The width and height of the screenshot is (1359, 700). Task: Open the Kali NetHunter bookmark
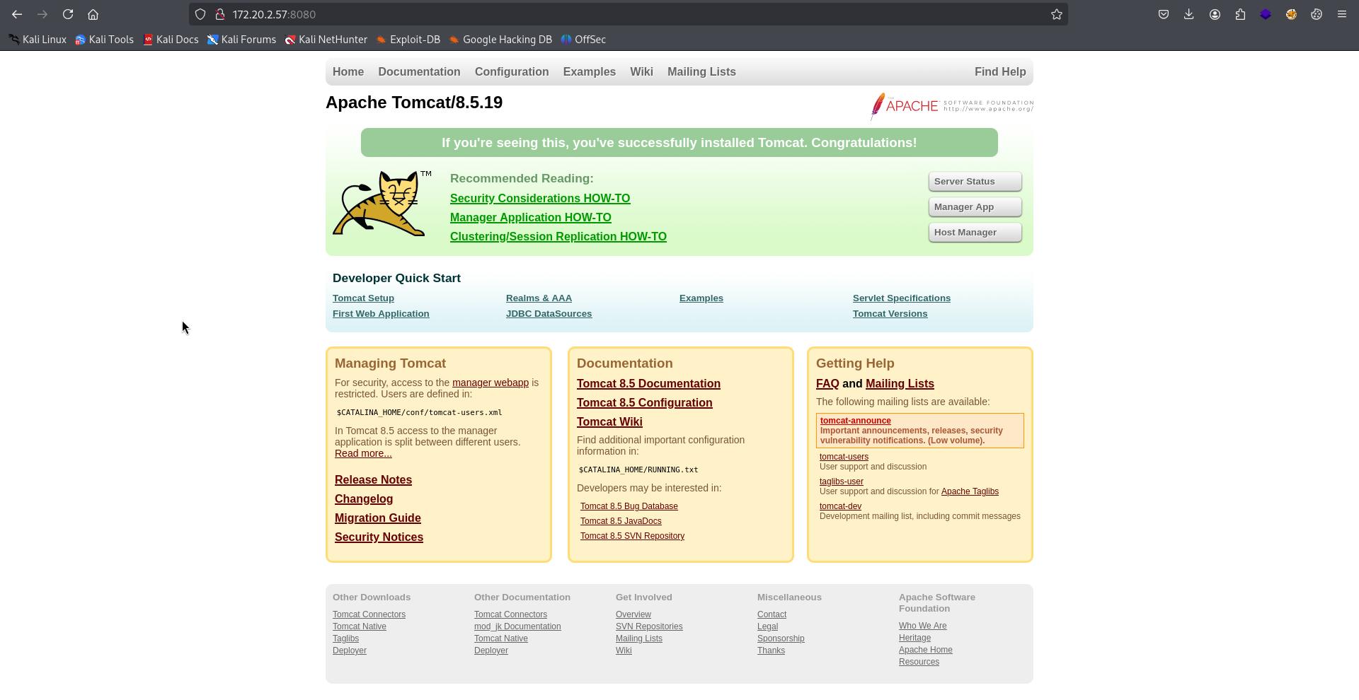326,40
